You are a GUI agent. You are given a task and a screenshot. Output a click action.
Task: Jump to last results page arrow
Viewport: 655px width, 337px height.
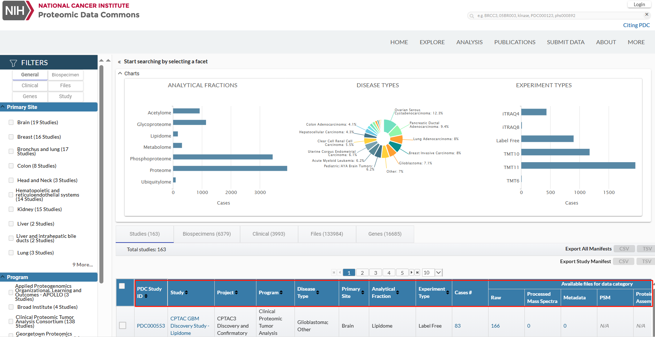pos(417,272)
